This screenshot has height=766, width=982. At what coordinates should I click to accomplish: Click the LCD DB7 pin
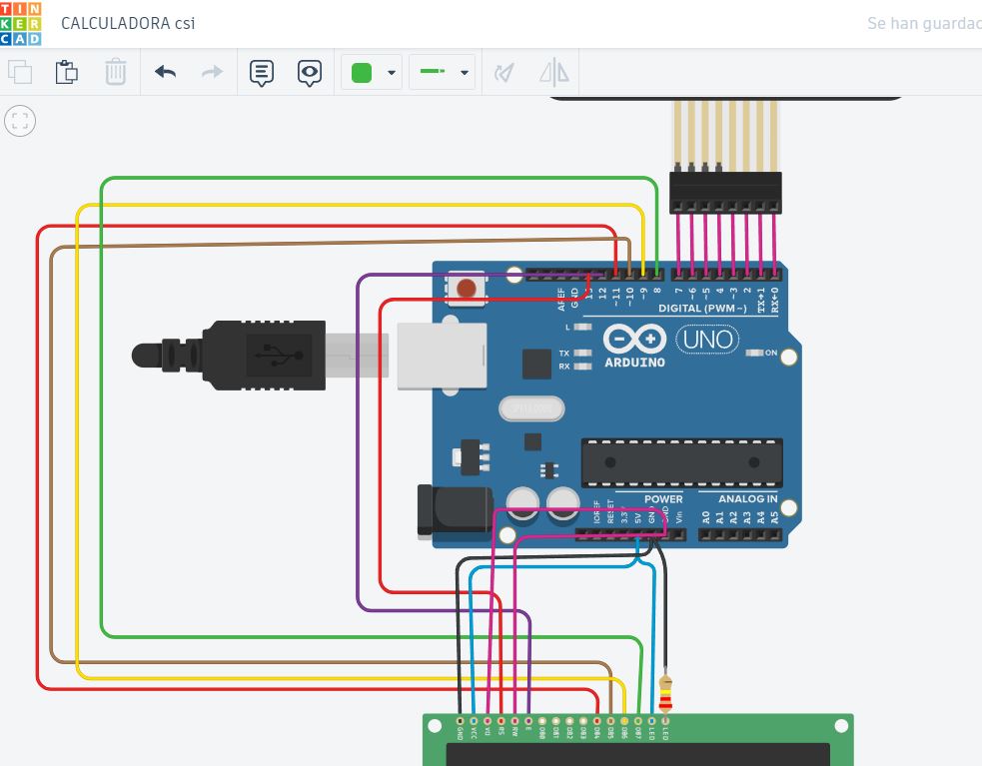(x=638, y=721)
